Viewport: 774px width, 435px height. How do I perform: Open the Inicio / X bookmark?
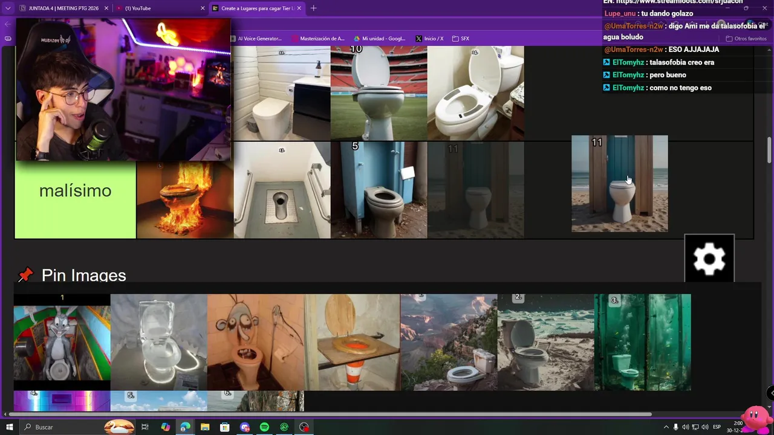(429, 39)
